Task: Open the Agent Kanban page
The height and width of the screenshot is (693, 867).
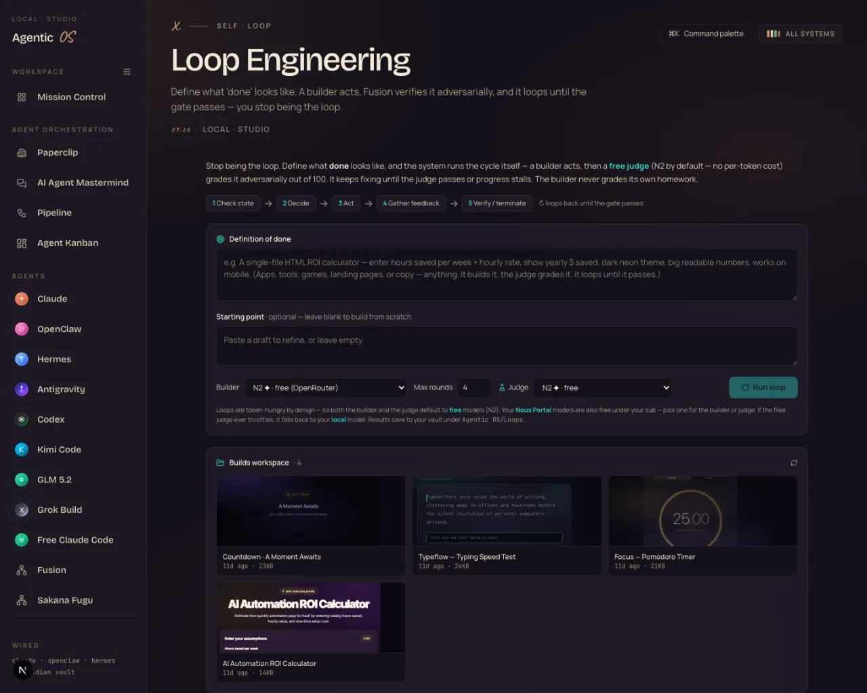Action: (73, 243)
